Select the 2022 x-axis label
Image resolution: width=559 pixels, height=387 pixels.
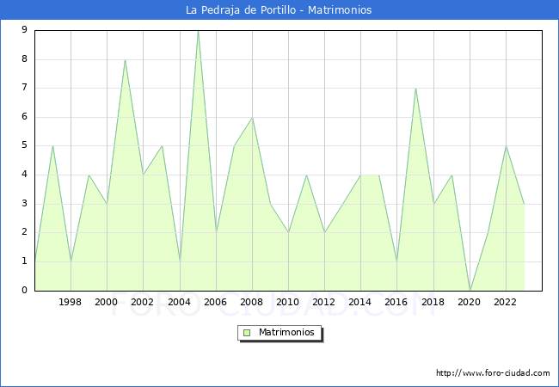505,302
